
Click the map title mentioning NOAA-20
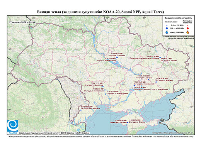pyautogui.click(x=100, y=12)
